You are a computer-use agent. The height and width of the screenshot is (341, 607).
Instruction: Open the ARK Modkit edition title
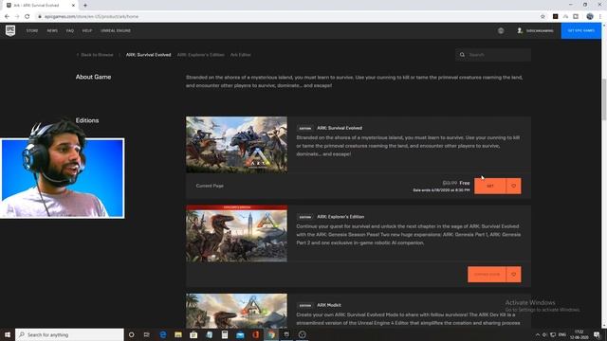(329, 305)
